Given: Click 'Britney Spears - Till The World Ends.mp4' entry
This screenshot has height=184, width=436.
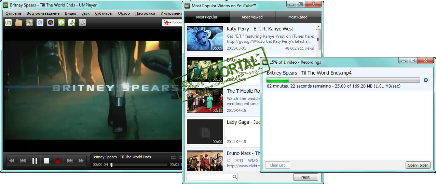Looking at the screenshot, I should pyautogui.click(x=309, y=73).
